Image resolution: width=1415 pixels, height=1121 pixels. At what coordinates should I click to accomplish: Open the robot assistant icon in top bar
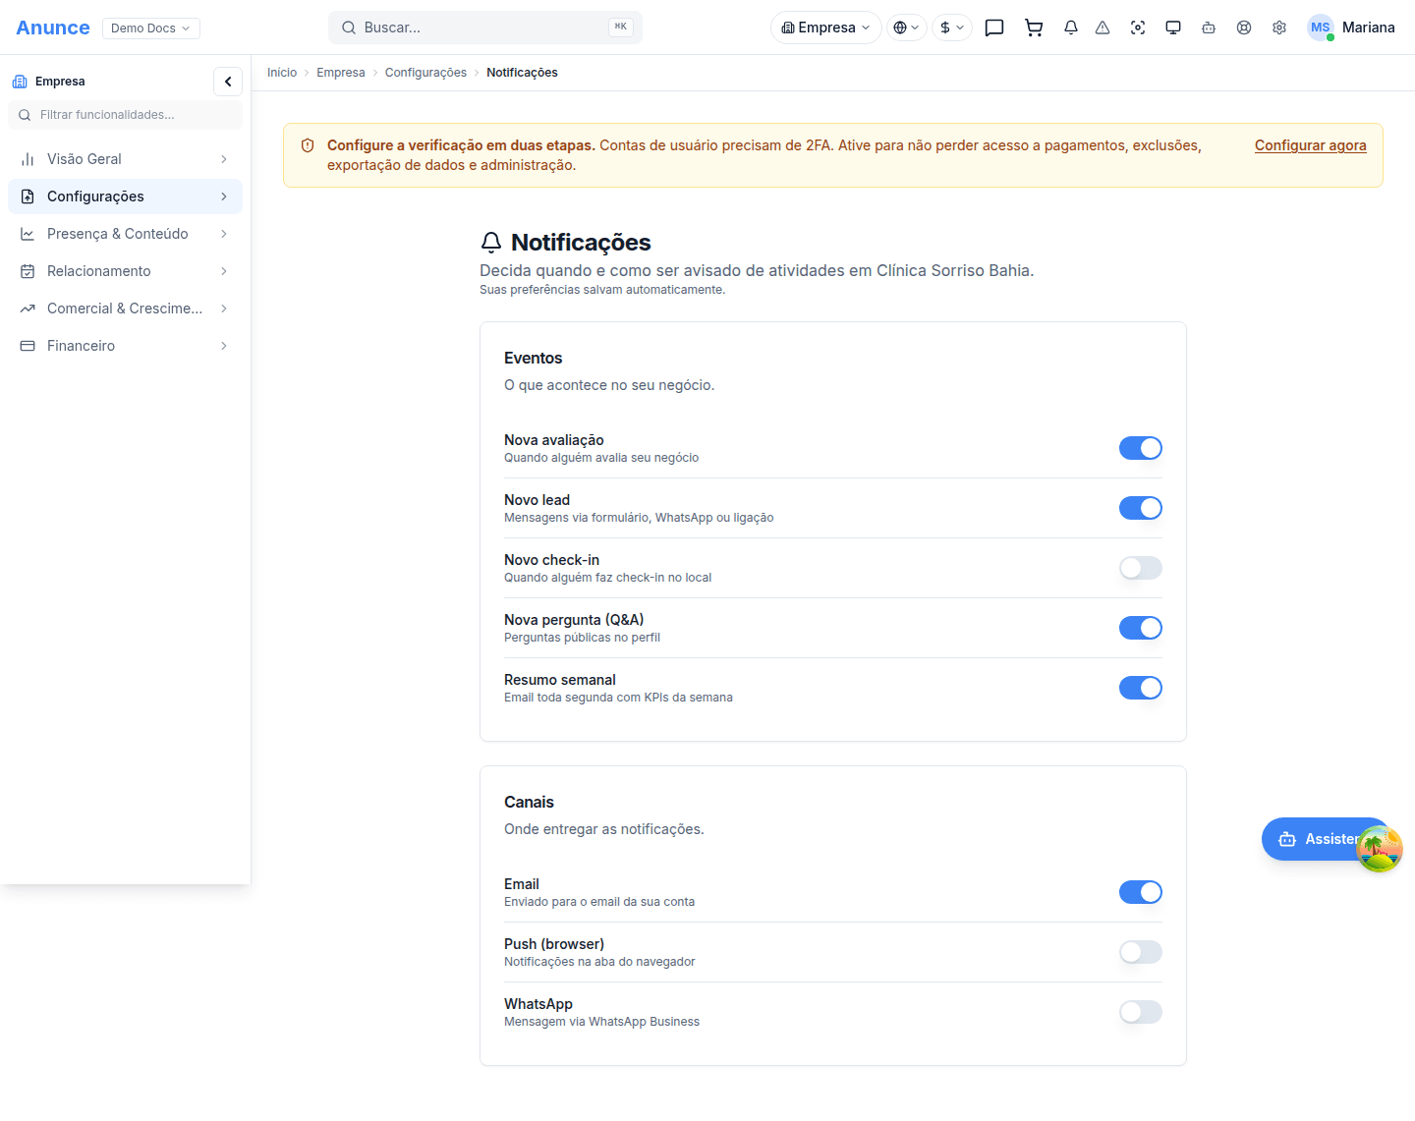1209,28
